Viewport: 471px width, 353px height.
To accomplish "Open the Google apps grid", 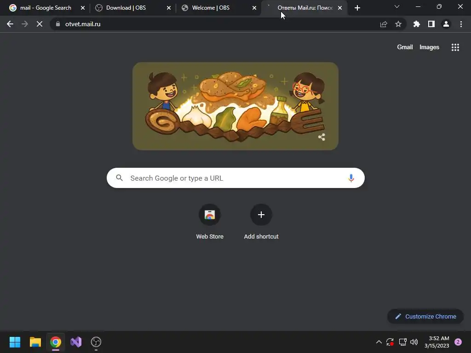I will point(455,47).
